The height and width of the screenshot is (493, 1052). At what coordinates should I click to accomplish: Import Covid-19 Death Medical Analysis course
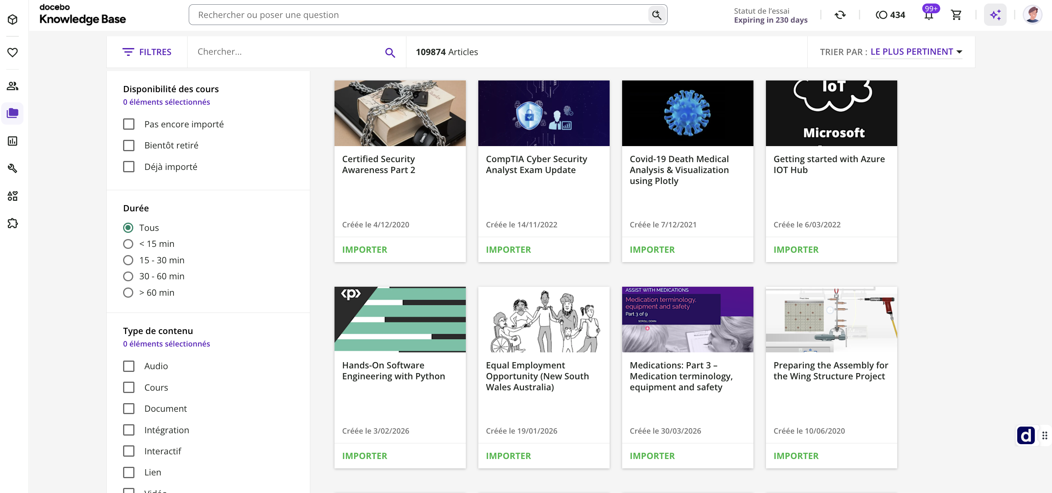tap(652, 249)
